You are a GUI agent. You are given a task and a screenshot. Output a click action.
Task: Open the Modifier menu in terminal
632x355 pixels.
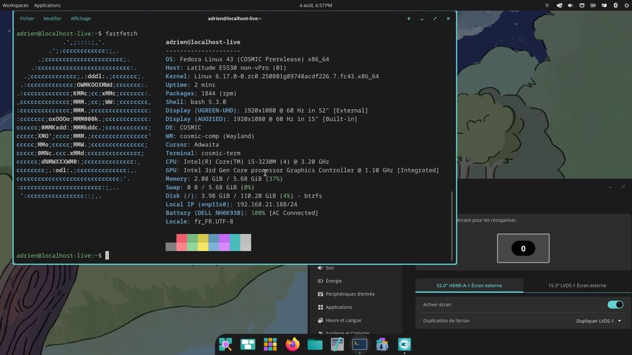pyautogui.click(x=52, y=18)
